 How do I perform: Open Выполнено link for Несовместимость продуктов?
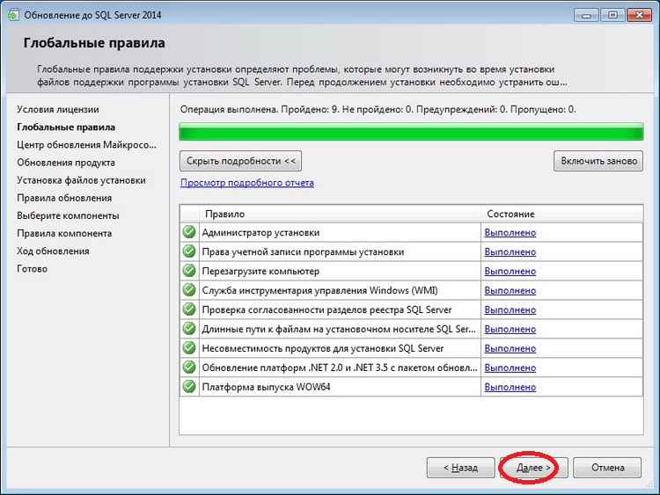pyautogui.click(x=510, y=349)
